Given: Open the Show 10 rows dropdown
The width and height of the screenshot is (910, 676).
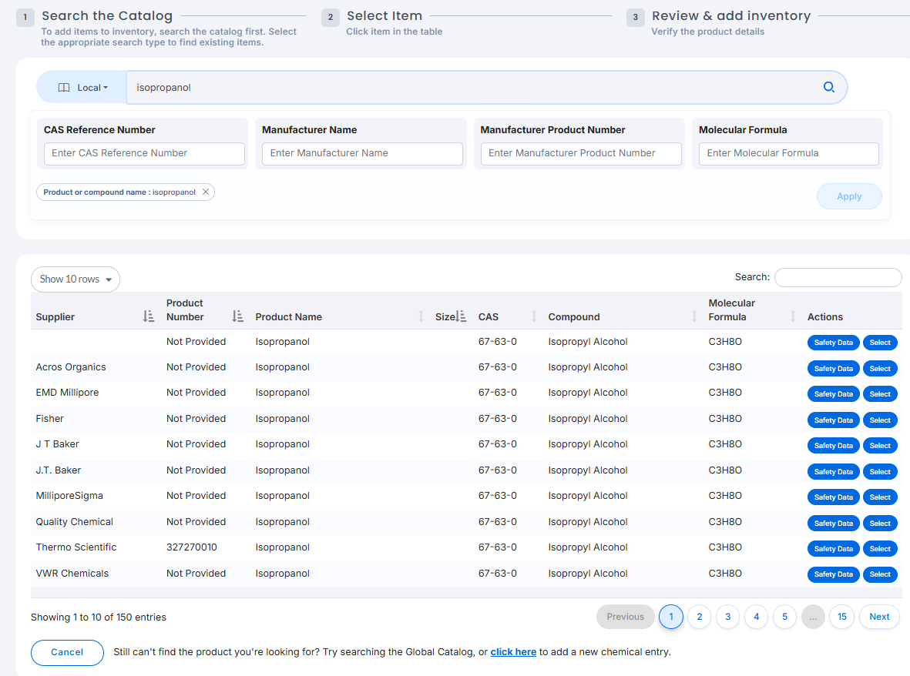Looking at the screenshot, I should click(76, 279).
